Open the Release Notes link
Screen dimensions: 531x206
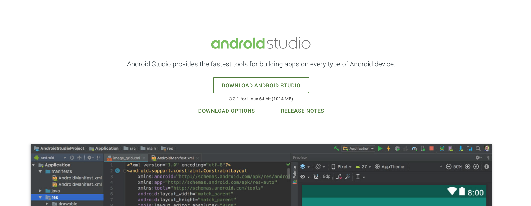[x=302, y=111]
